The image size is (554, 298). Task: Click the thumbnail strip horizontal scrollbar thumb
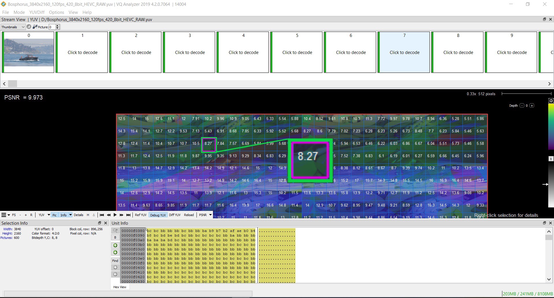click(12, 84)
